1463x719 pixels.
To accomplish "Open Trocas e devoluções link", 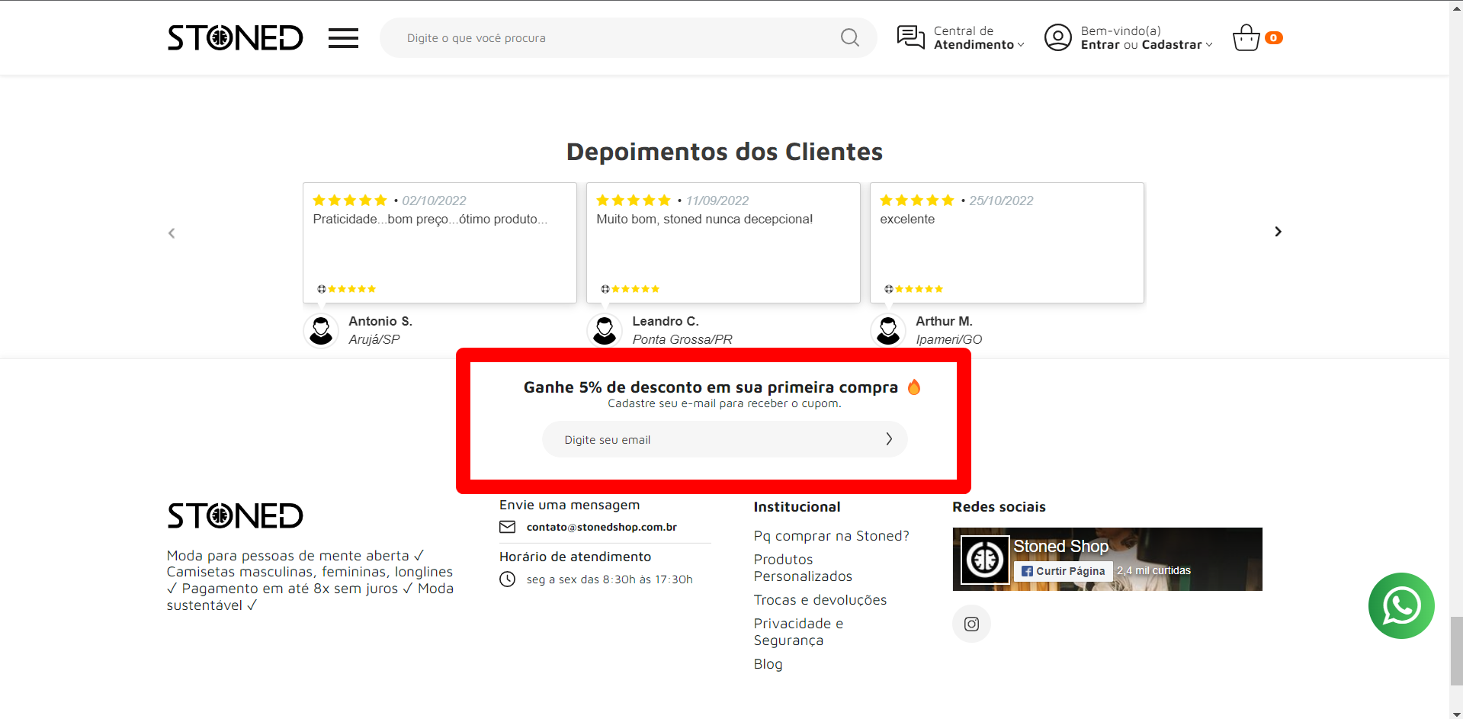I will (x=820, y=600).
